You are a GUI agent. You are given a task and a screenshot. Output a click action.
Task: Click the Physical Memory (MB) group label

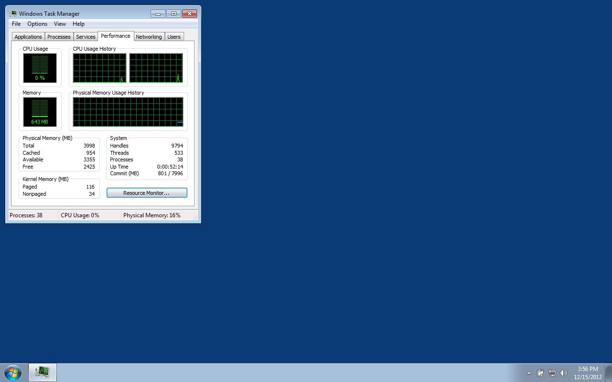point(47,138)
